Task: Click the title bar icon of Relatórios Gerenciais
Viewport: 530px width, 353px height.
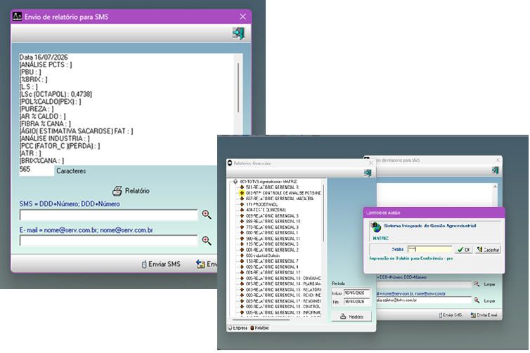Action: (x=230, y=163)
